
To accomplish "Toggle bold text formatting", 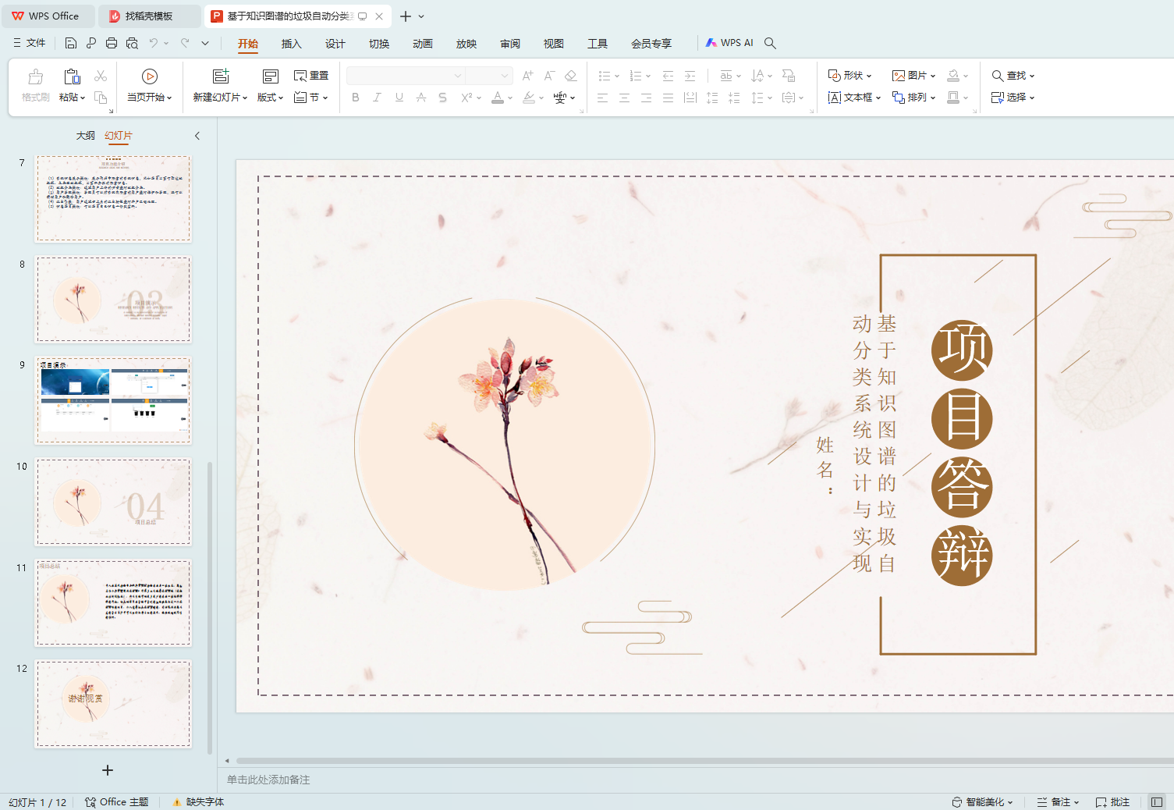I will tap(356, 98).
